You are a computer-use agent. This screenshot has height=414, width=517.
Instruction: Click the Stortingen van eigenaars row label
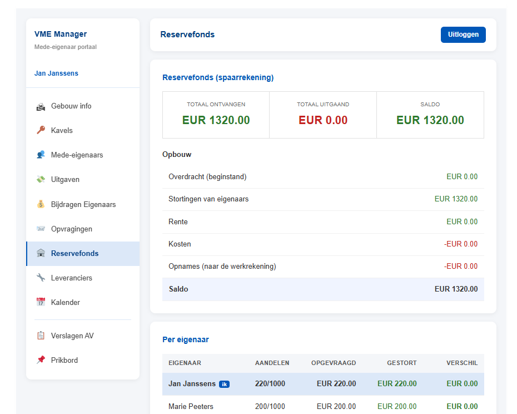(208, 199)
